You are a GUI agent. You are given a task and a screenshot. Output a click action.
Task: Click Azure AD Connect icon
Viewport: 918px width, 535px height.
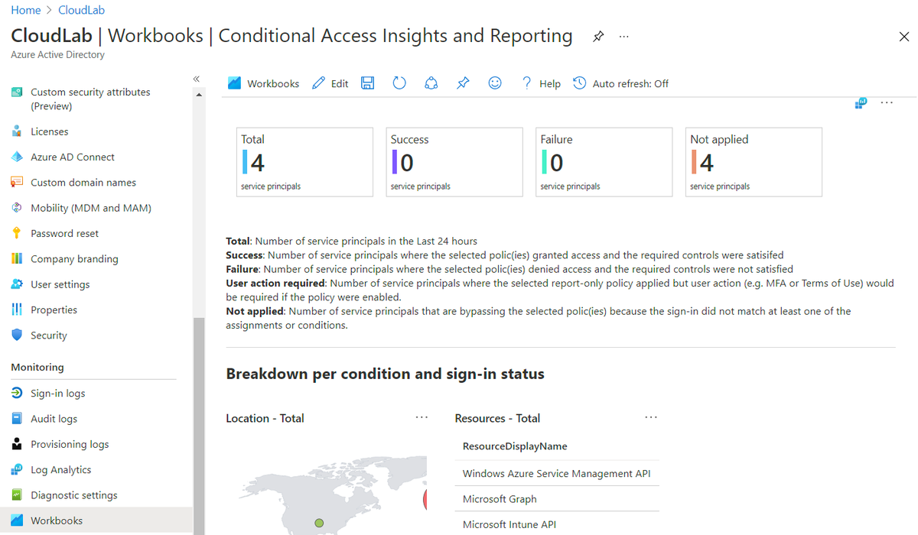17,157
